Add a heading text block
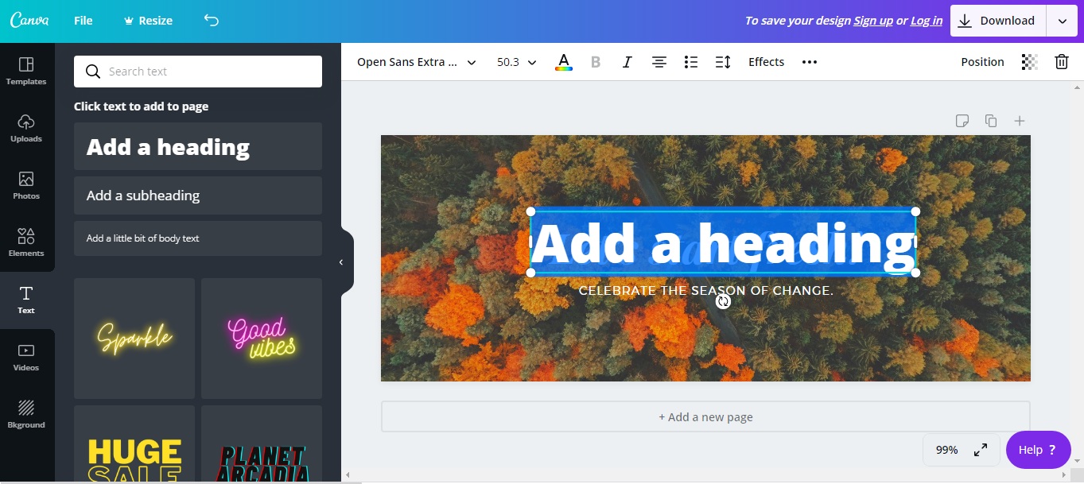1084x484 pixels. point(198,146)
